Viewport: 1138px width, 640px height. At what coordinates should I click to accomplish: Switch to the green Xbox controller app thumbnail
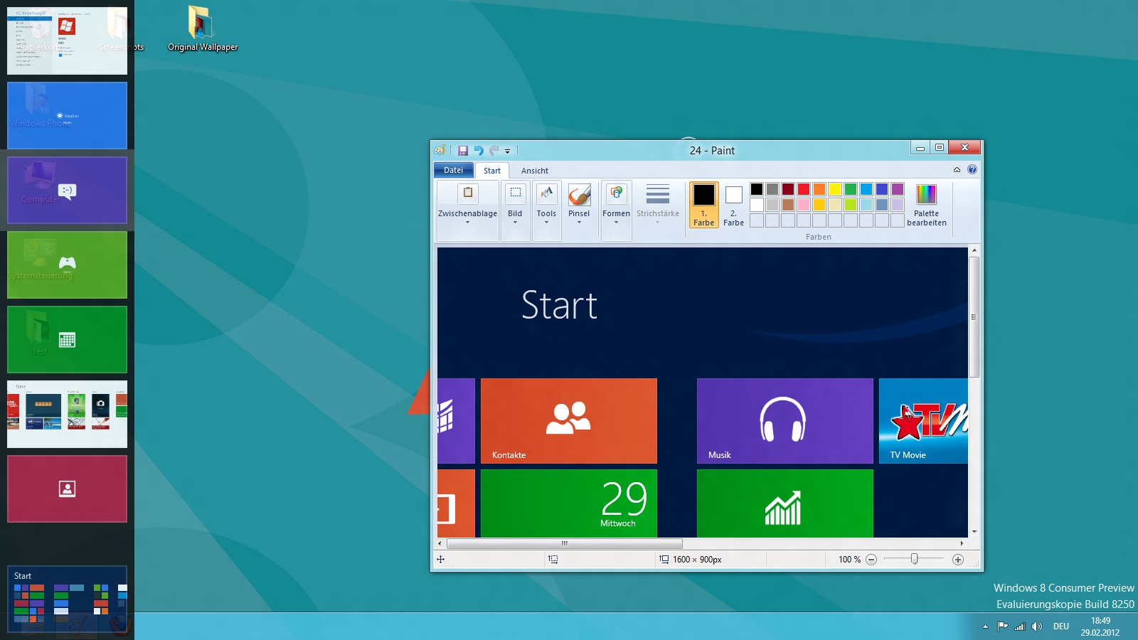coord(67,265)
